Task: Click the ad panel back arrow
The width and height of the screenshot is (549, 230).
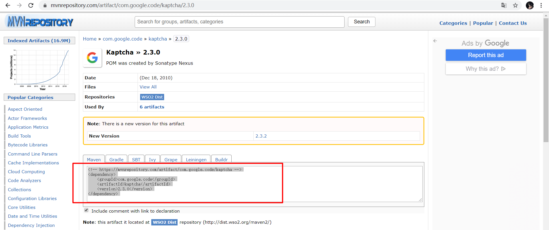Action: [435, 41]
